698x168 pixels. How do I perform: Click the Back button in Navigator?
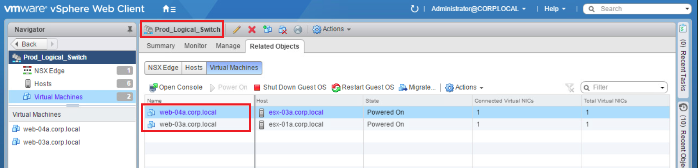(x=29, y=44)
